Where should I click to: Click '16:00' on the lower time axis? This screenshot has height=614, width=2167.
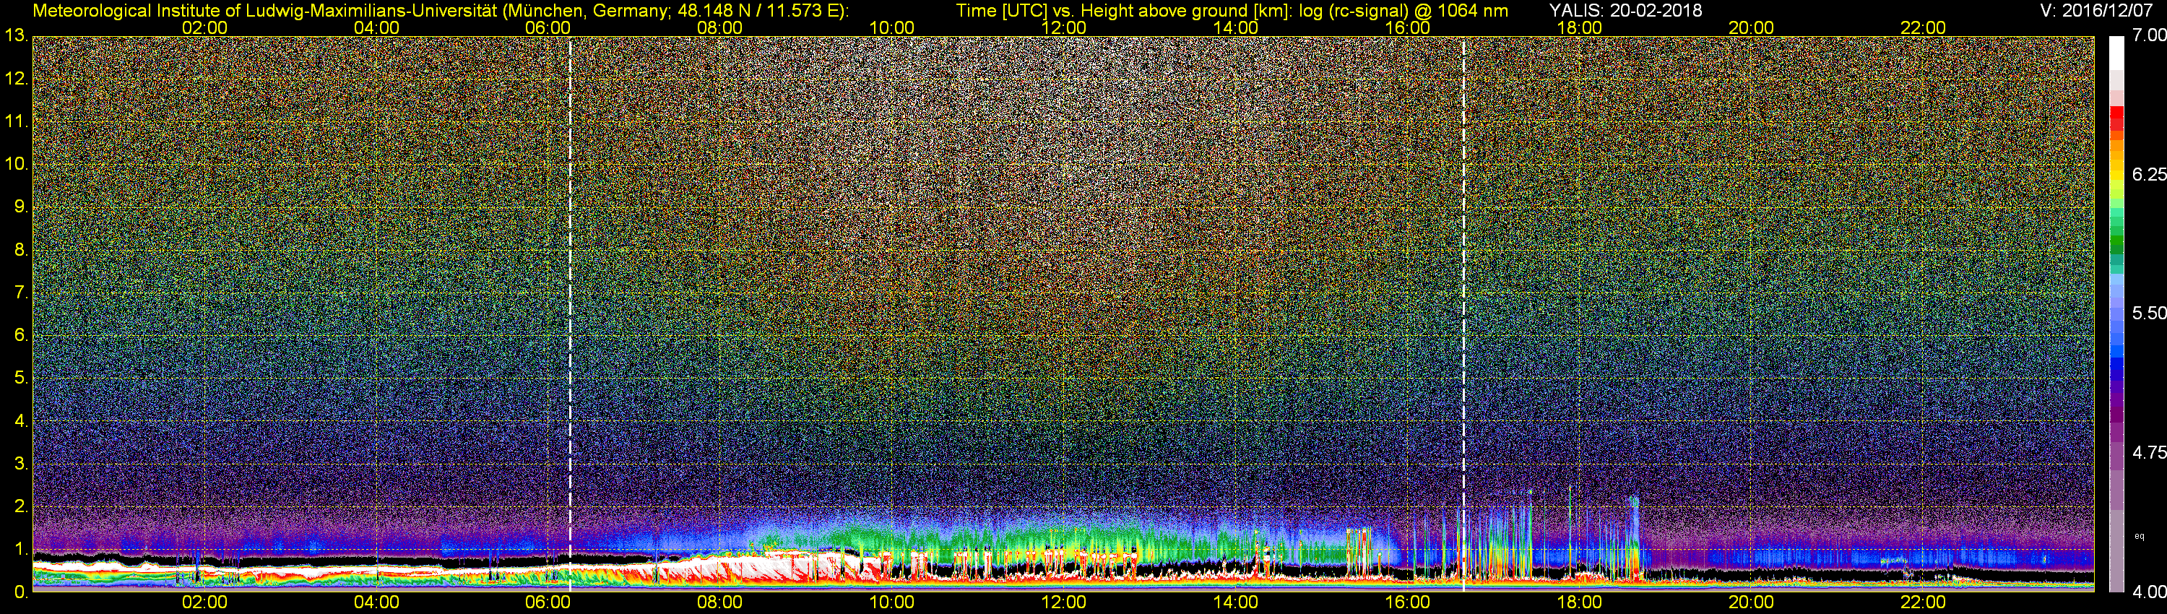coord(1407,602)
